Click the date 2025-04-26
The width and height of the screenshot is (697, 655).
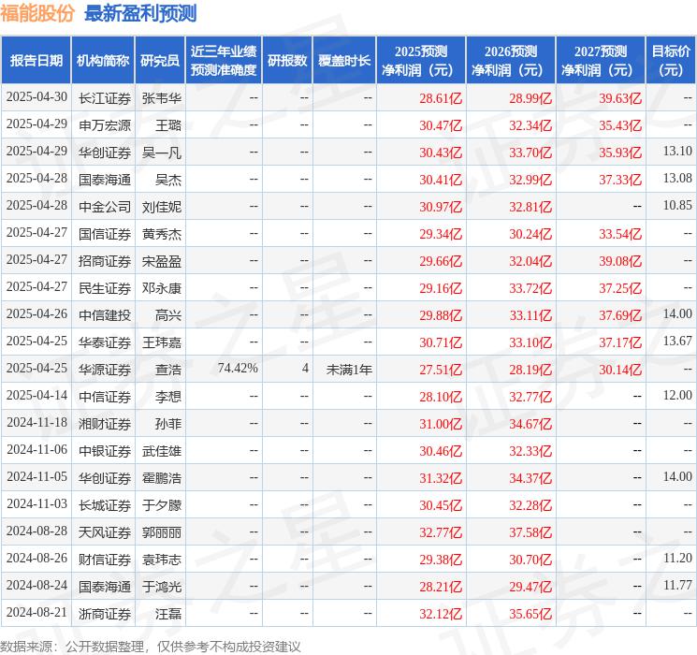point(36,314)
